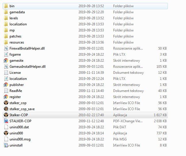Image resolution: width=186 pixels, height=156 pixels.
Task: Click the date 2009-11-12 12:48
Action: coord(91,121)
